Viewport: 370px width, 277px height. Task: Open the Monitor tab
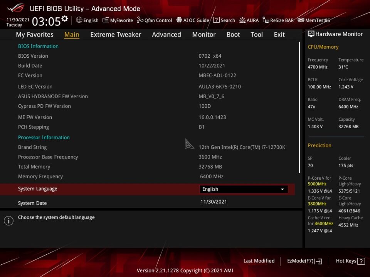tap(204, 35)
